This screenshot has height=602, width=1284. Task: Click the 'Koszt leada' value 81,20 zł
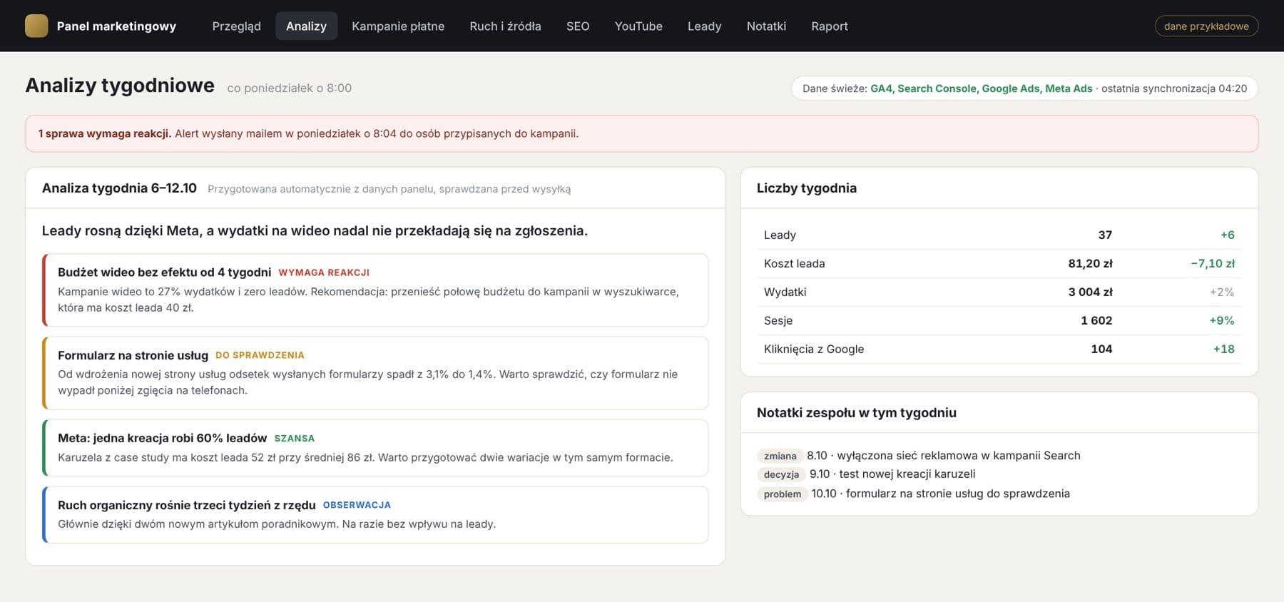(x=1090, y=263)
